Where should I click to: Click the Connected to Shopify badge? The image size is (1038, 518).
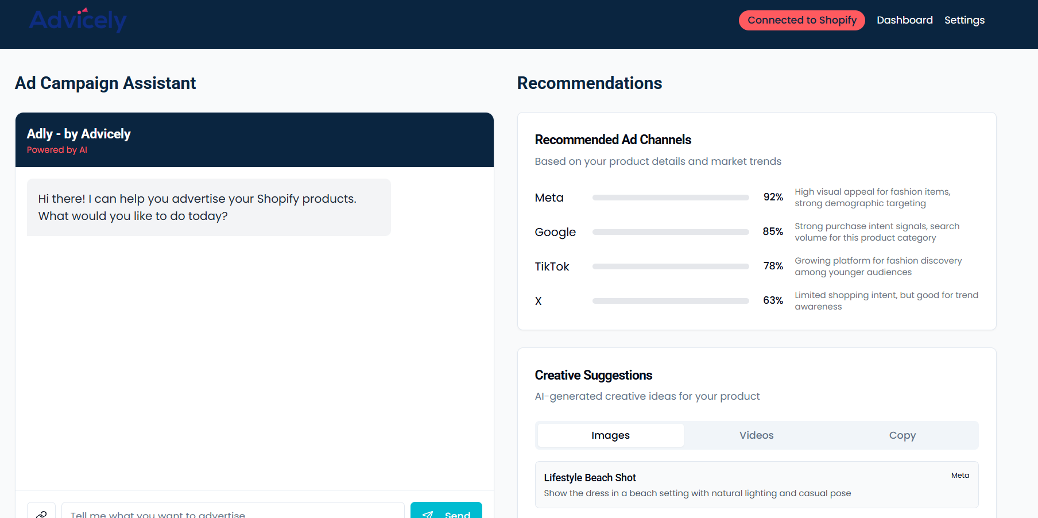(x=801, y=20)
